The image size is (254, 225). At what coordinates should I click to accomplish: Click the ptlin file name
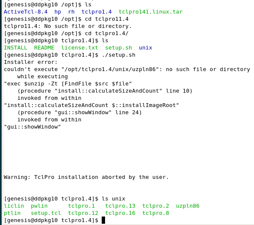[x=12, y=213]
